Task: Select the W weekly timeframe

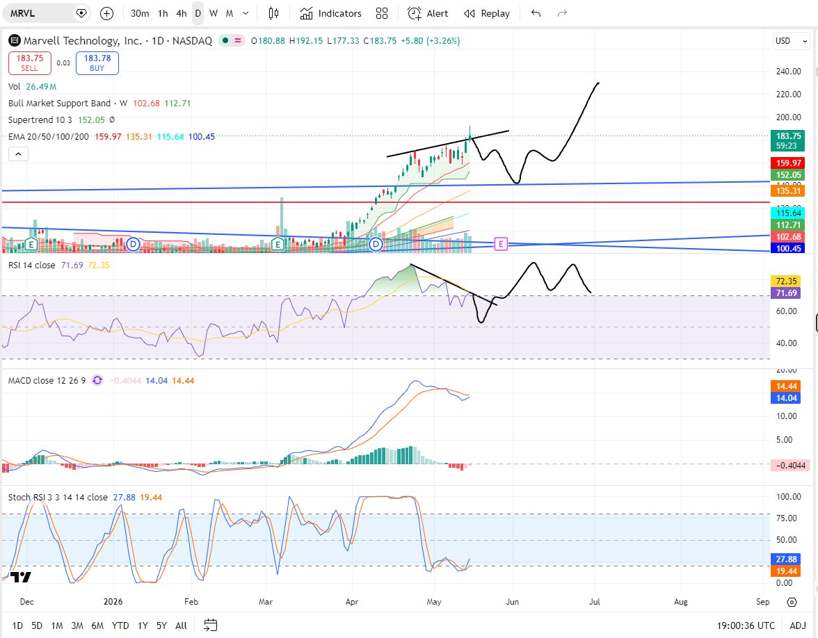Action: 214,14
